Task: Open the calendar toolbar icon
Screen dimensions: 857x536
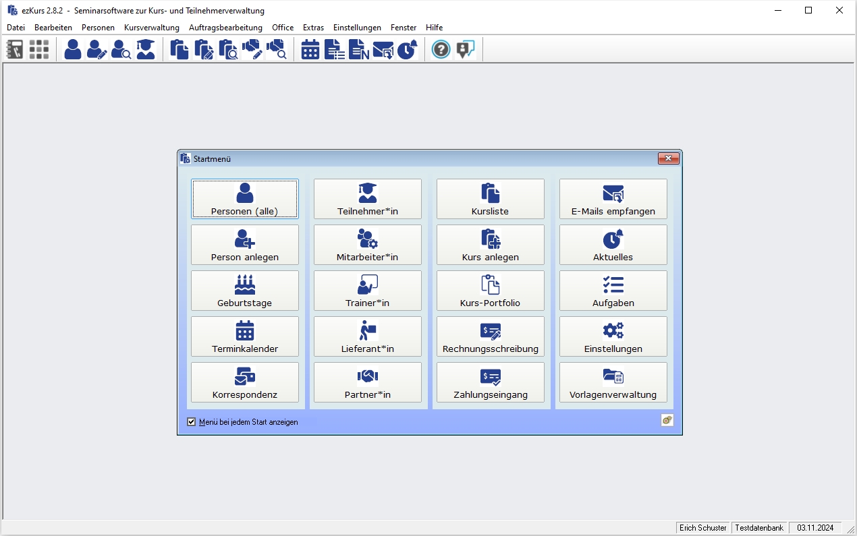Action: point(310,49)
